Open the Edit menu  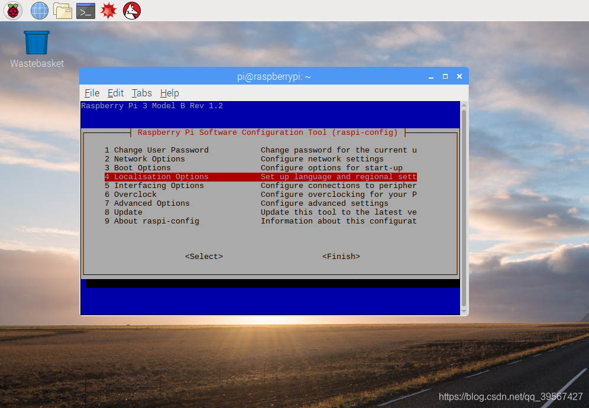point(115,93)
